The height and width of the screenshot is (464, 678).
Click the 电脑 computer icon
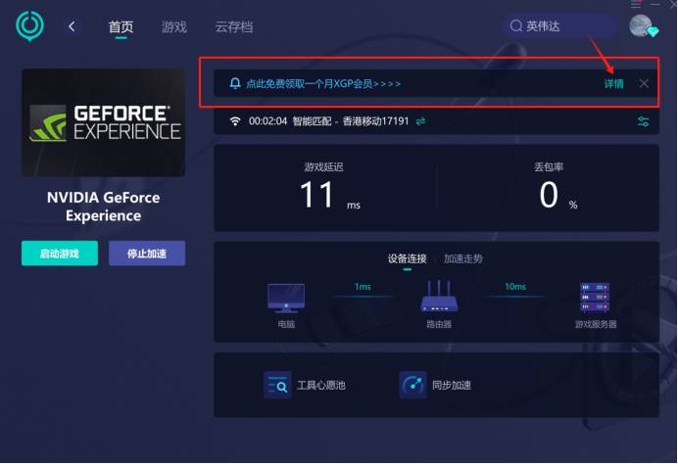click(286, 298)
